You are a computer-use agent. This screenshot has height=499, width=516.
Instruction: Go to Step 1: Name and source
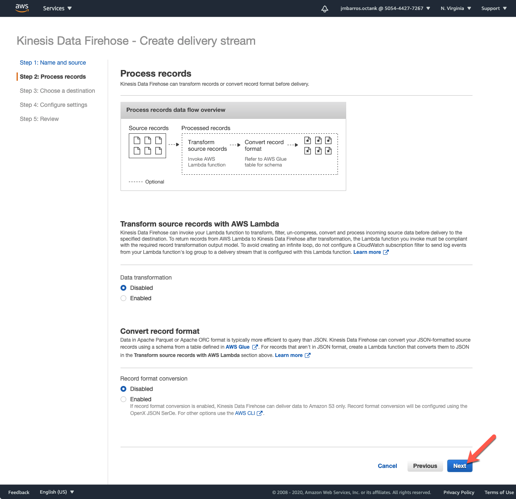tap(53, 63)
